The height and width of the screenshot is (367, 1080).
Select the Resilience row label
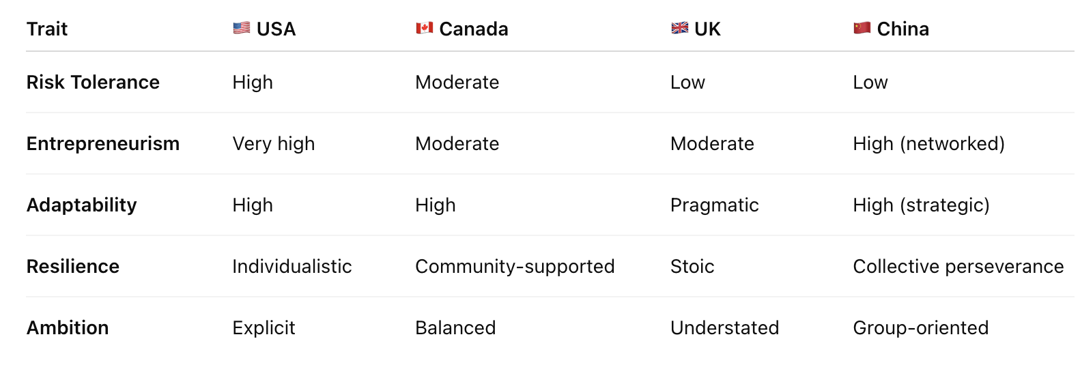click(73, 266)
